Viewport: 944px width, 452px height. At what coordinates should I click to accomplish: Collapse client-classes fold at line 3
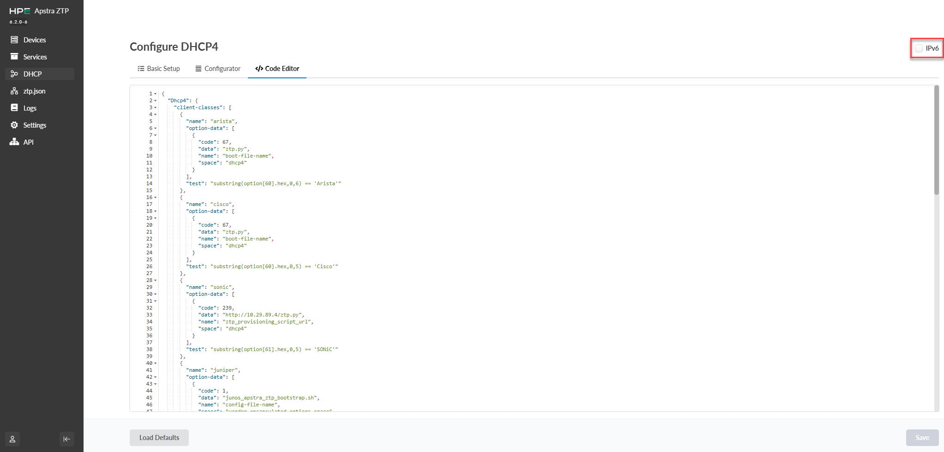point(155,107)
